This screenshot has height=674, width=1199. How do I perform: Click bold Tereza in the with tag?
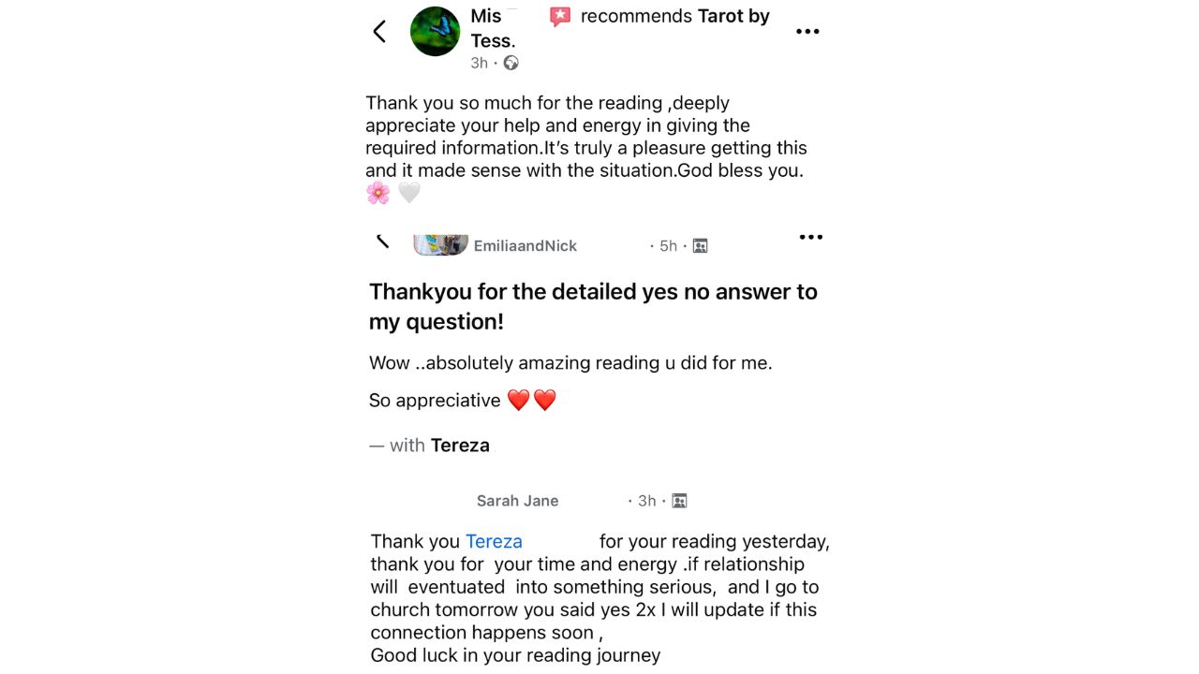tap(460, 446)
